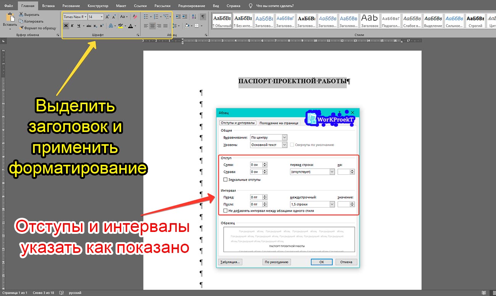Select the superscript icon
Viewport: 496px width, 296px height.
pyautogui.click(x=101, y=26)
